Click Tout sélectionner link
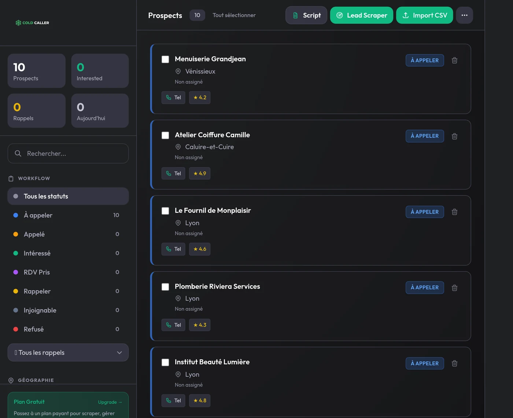Viewport: 513px width, 418px height. [234, 15]
